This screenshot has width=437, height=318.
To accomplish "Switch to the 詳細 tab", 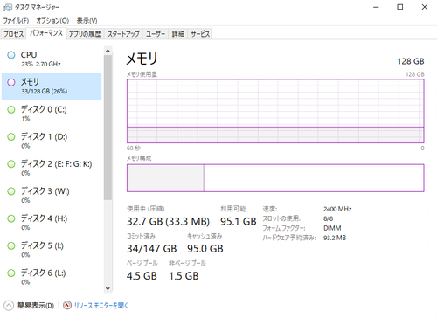I will [177, 34].
